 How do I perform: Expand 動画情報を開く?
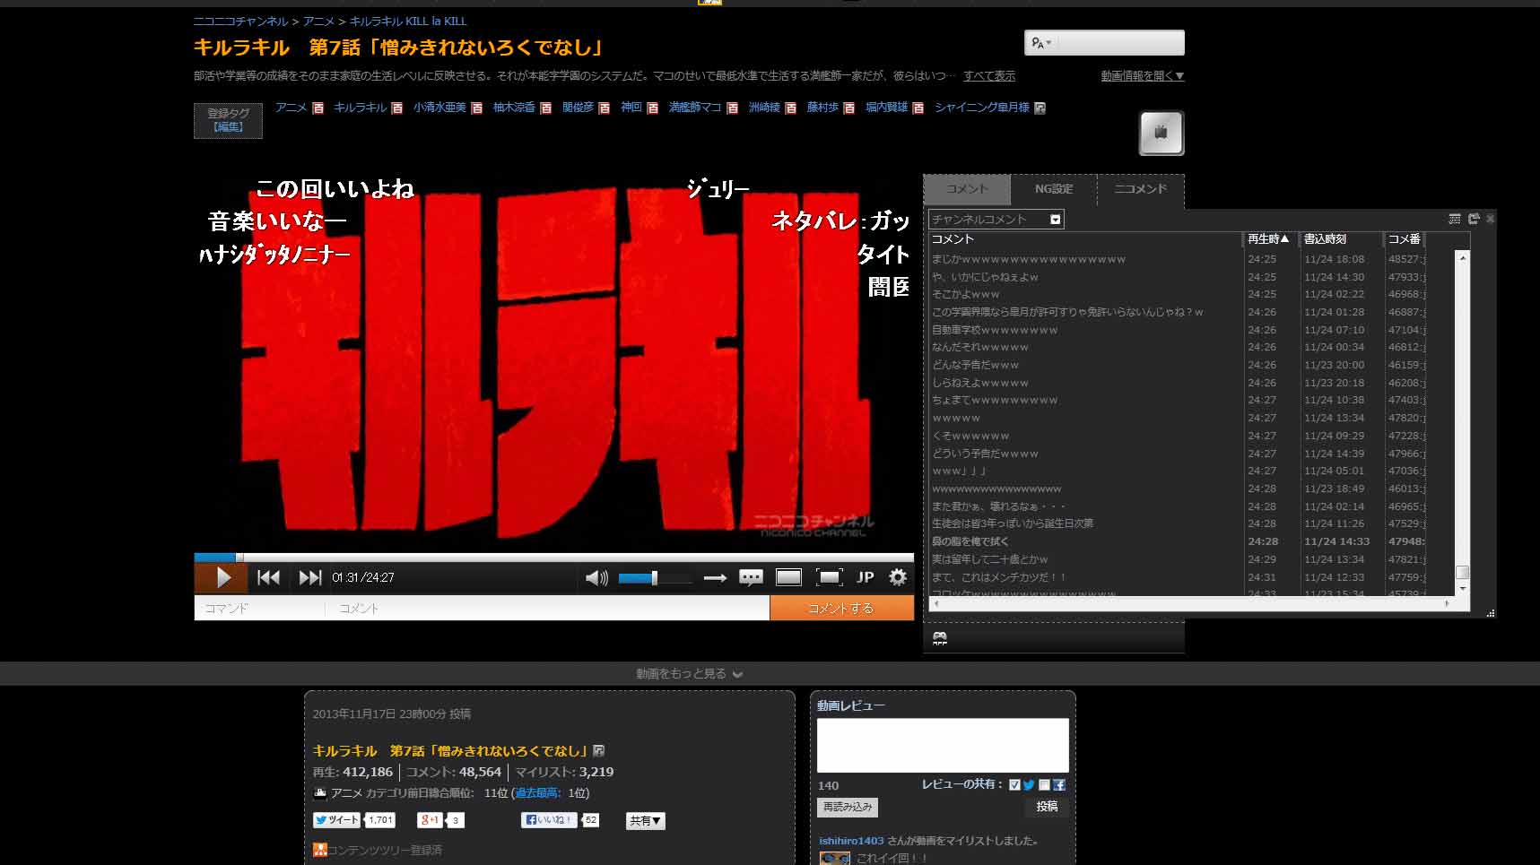[1143, 76]
